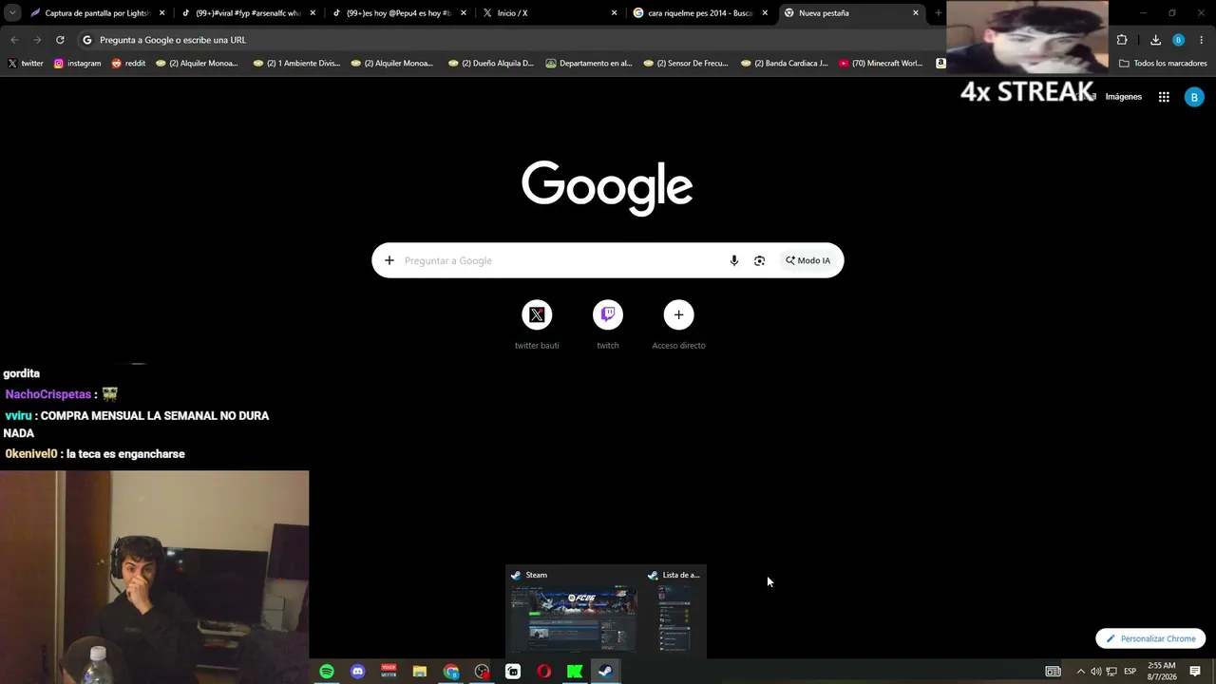This screenshot has height=684, width=1216.
Task: Open a new tab with the plus button
Action: 939,13
